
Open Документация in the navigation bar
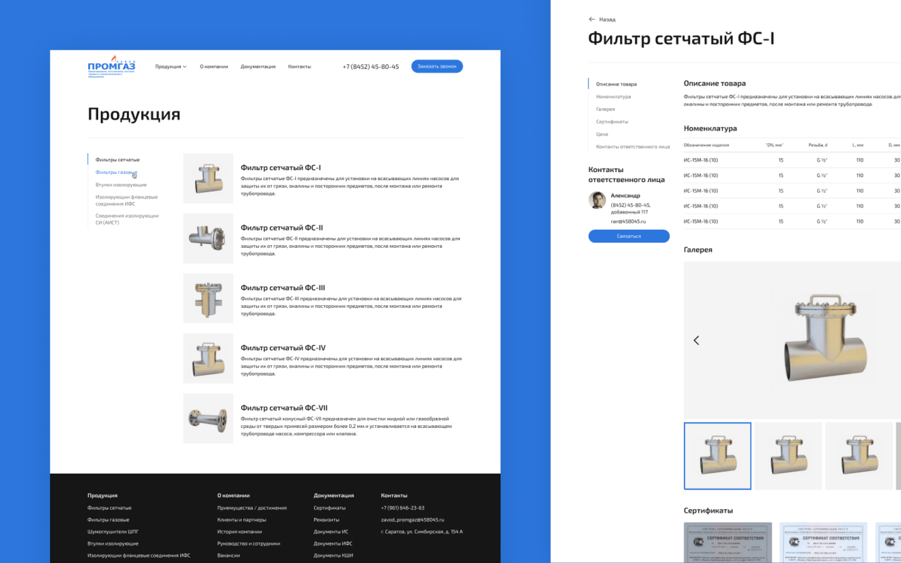pyautogui.click(x=258, y=66)
